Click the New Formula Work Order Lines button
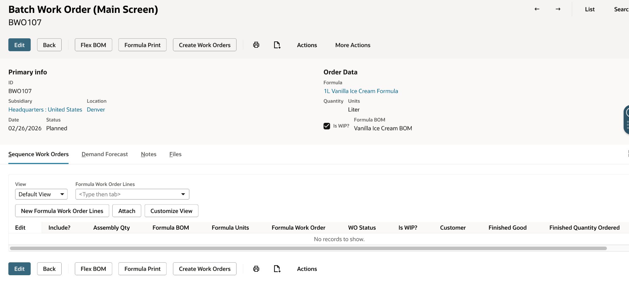 pos(62,210)
